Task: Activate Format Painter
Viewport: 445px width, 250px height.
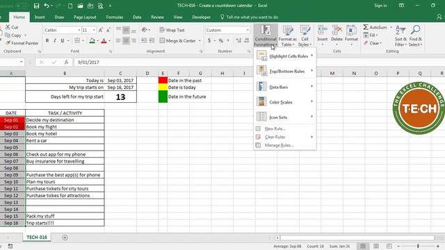Action: 22,43
